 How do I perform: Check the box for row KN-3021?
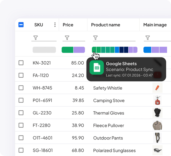pyautogui.click(x=21, y=63)
